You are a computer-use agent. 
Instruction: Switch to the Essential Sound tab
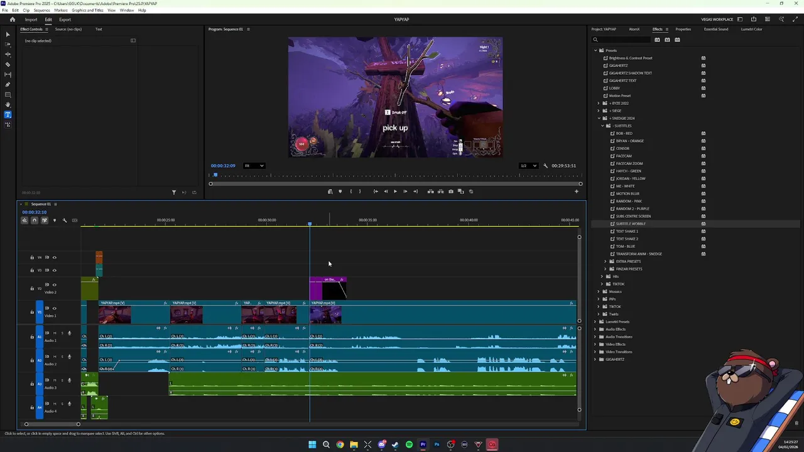click(x=716, y=29)
